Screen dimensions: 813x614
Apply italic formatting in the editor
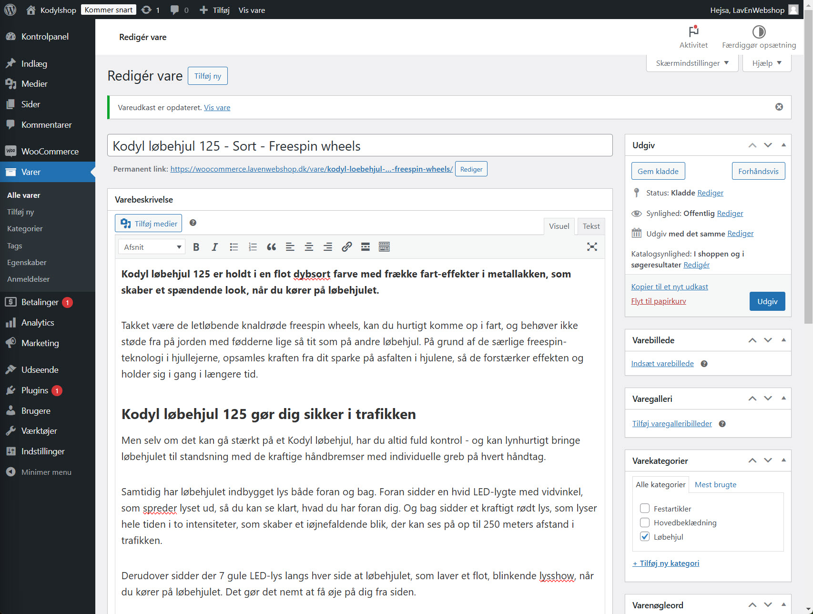tap(214, 246)
